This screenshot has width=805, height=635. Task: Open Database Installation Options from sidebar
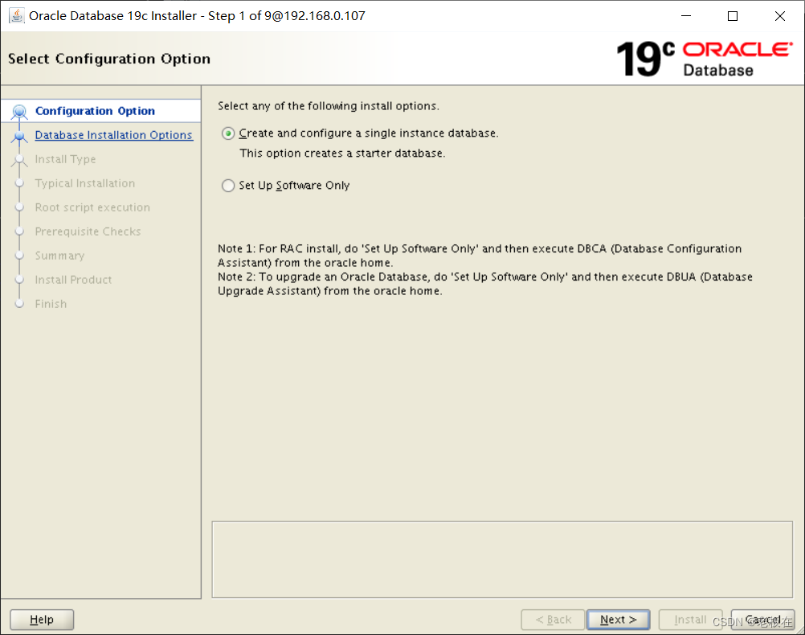[113, 134]
